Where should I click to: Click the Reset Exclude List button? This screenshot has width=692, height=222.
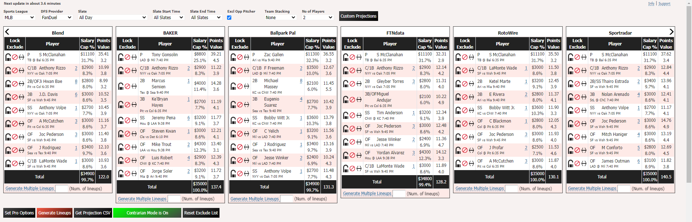201,213
